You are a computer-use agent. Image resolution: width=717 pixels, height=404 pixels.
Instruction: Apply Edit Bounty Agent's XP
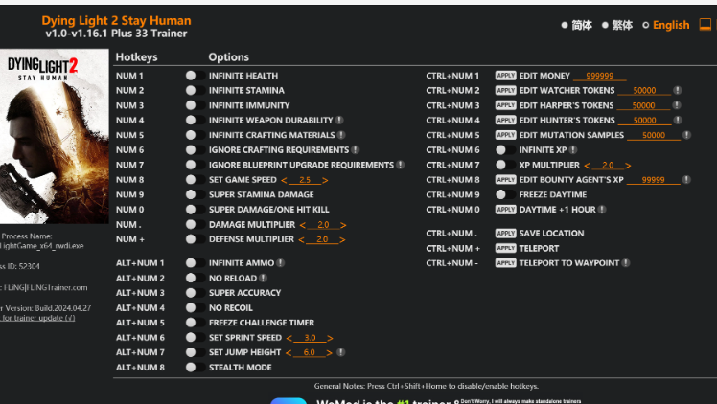pos(506,180)
